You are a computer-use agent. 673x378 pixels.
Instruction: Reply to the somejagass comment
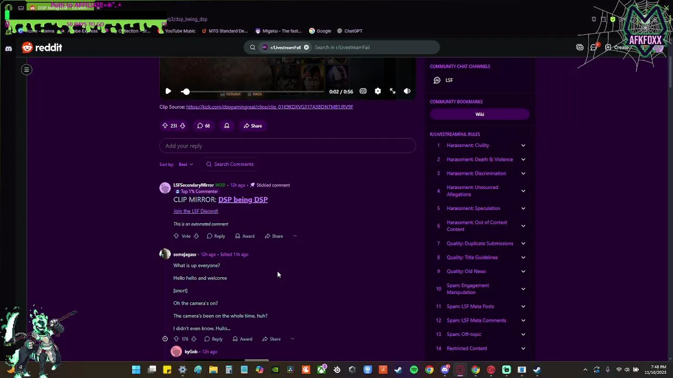tap(213, 339)
